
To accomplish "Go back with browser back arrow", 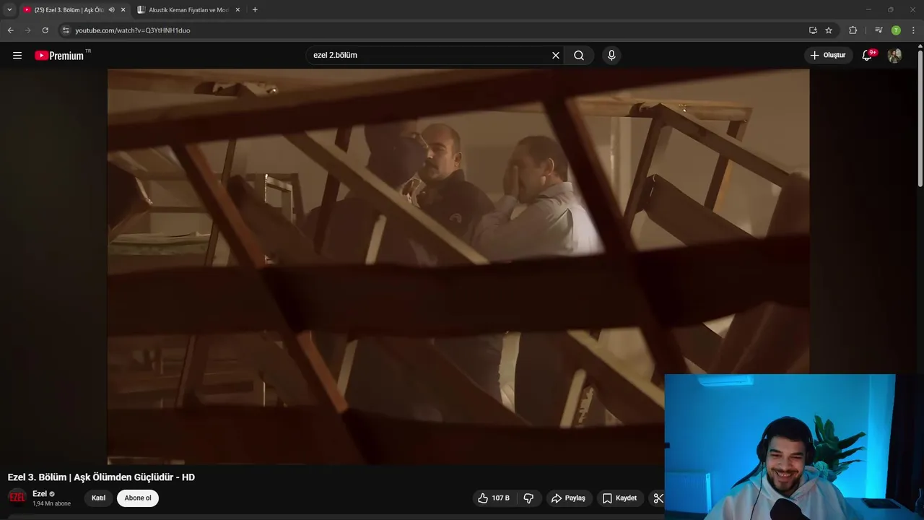I will 10,30.
